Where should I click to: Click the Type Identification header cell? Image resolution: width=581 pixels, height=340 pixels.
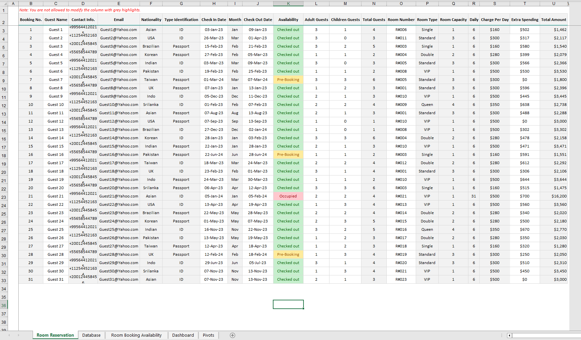(181, 20)
